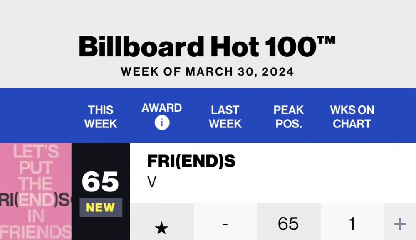Click the AWARD column label
416x240 pixels.
click(x=162, y=108)
